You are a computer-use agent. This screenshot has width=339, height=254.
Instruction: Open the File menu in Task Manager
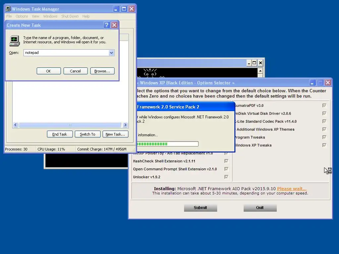coord(9,16)
